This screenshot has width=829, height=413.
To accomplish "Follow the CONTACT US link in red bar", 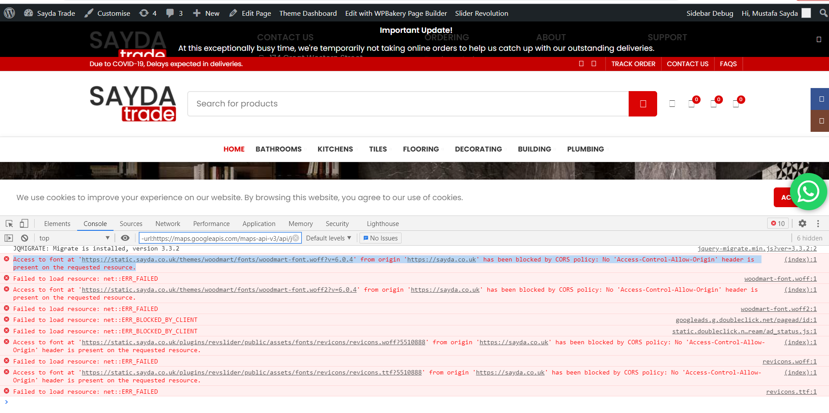I will coord(687,64).
